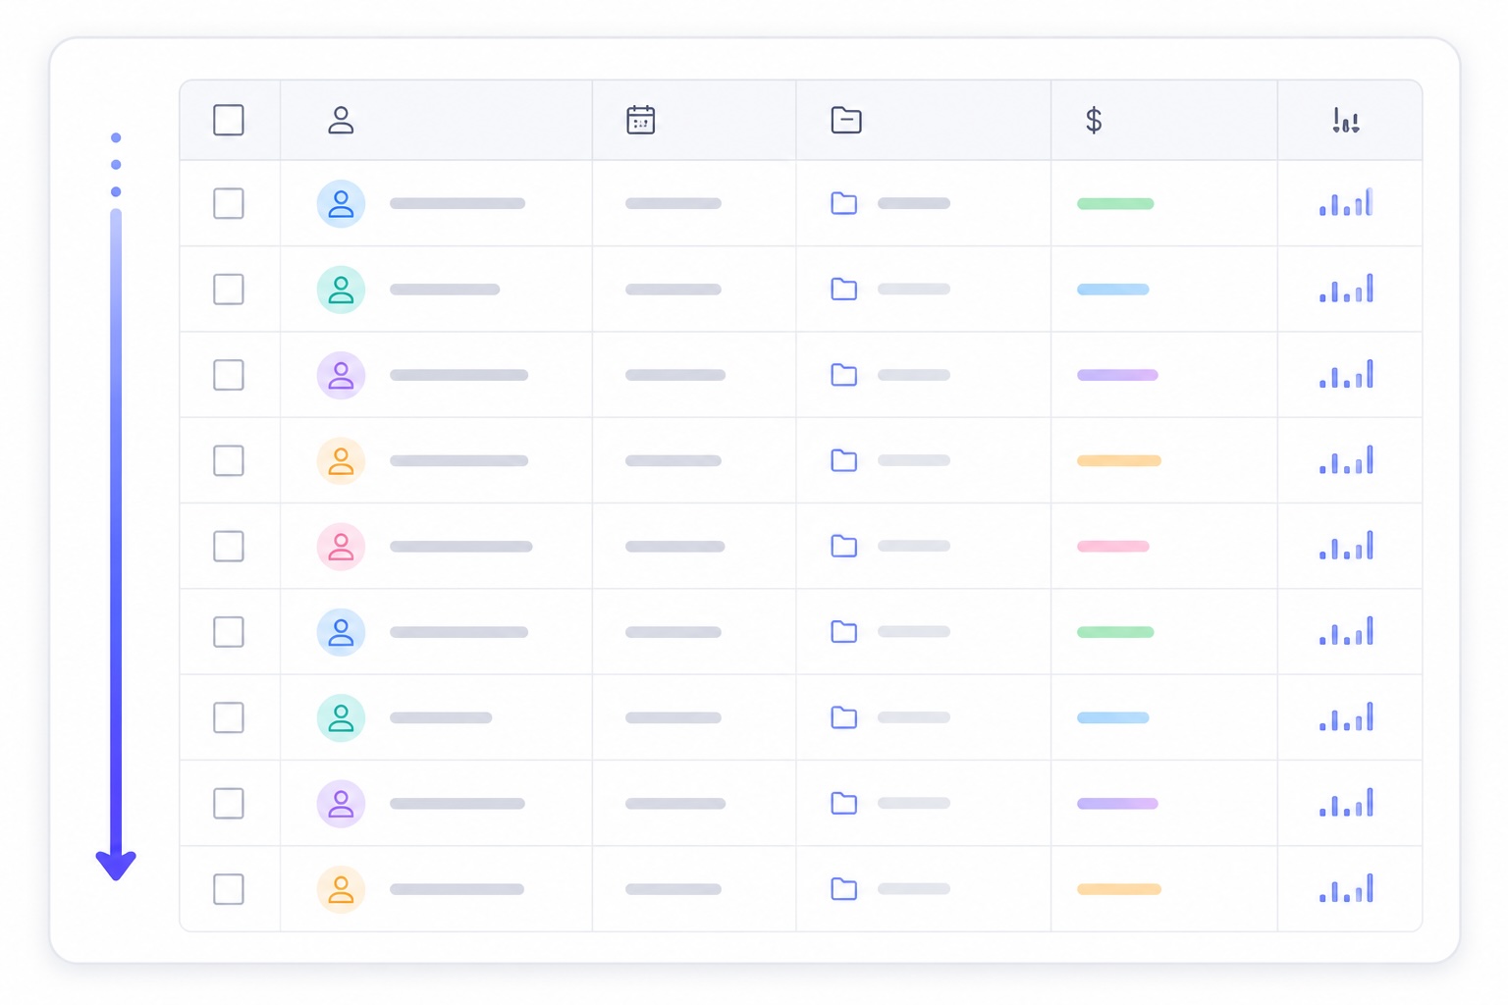1508x1005 pixels.
Task: Click the person icon in the header
Action: (341, 120)
